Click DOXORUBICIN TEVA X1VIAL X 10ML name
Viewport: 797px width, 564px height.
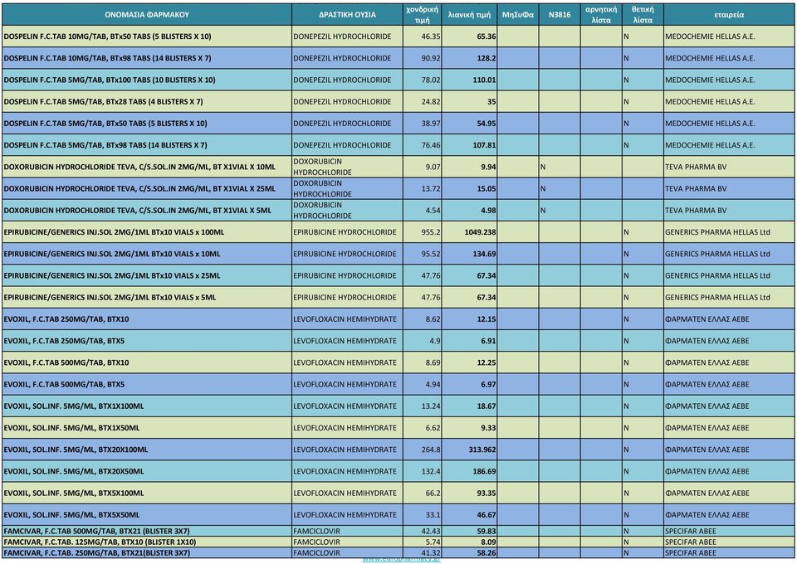point(139,167)
